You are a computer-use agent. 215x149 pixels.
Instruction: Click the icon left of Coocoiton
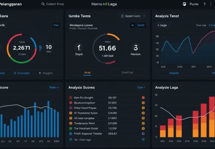tap(15, 73)
